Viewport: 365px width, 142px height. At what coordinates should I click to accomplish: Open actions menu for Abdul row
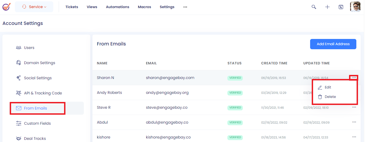coord(354,122)
